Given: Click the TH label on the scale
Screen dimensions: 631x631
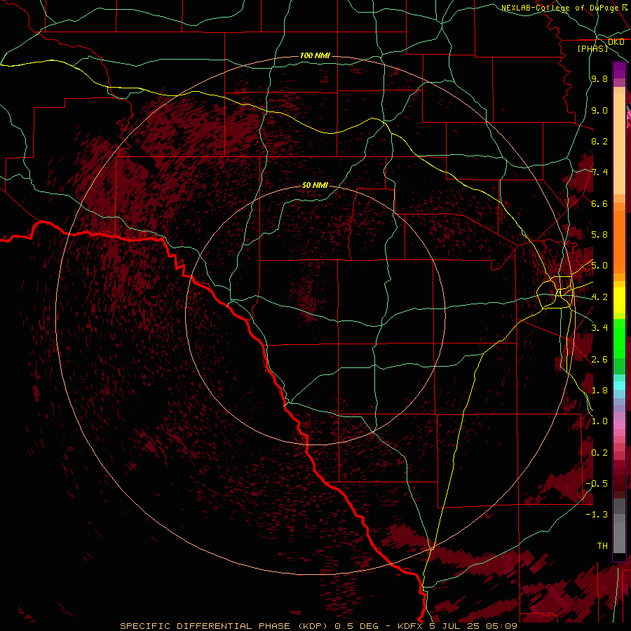Looking at the screenshot, I should [602, 545].
